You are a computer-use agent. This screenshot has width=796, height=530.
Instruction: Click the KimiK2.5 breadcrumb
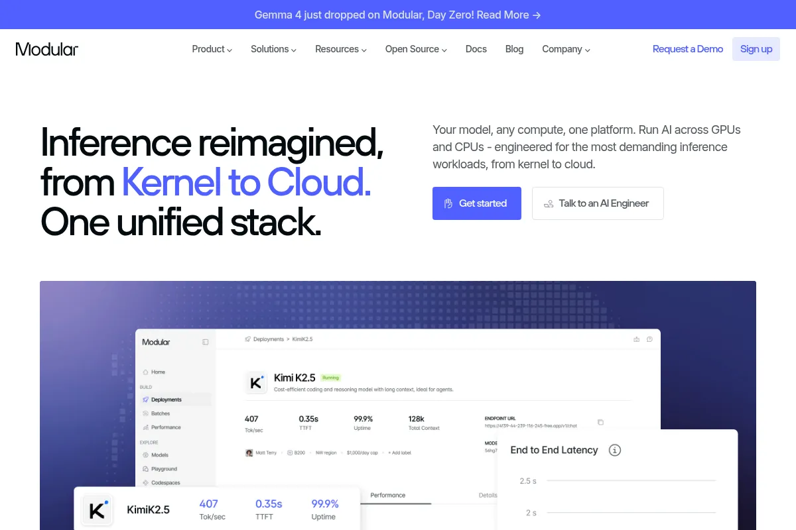(302, 339)
